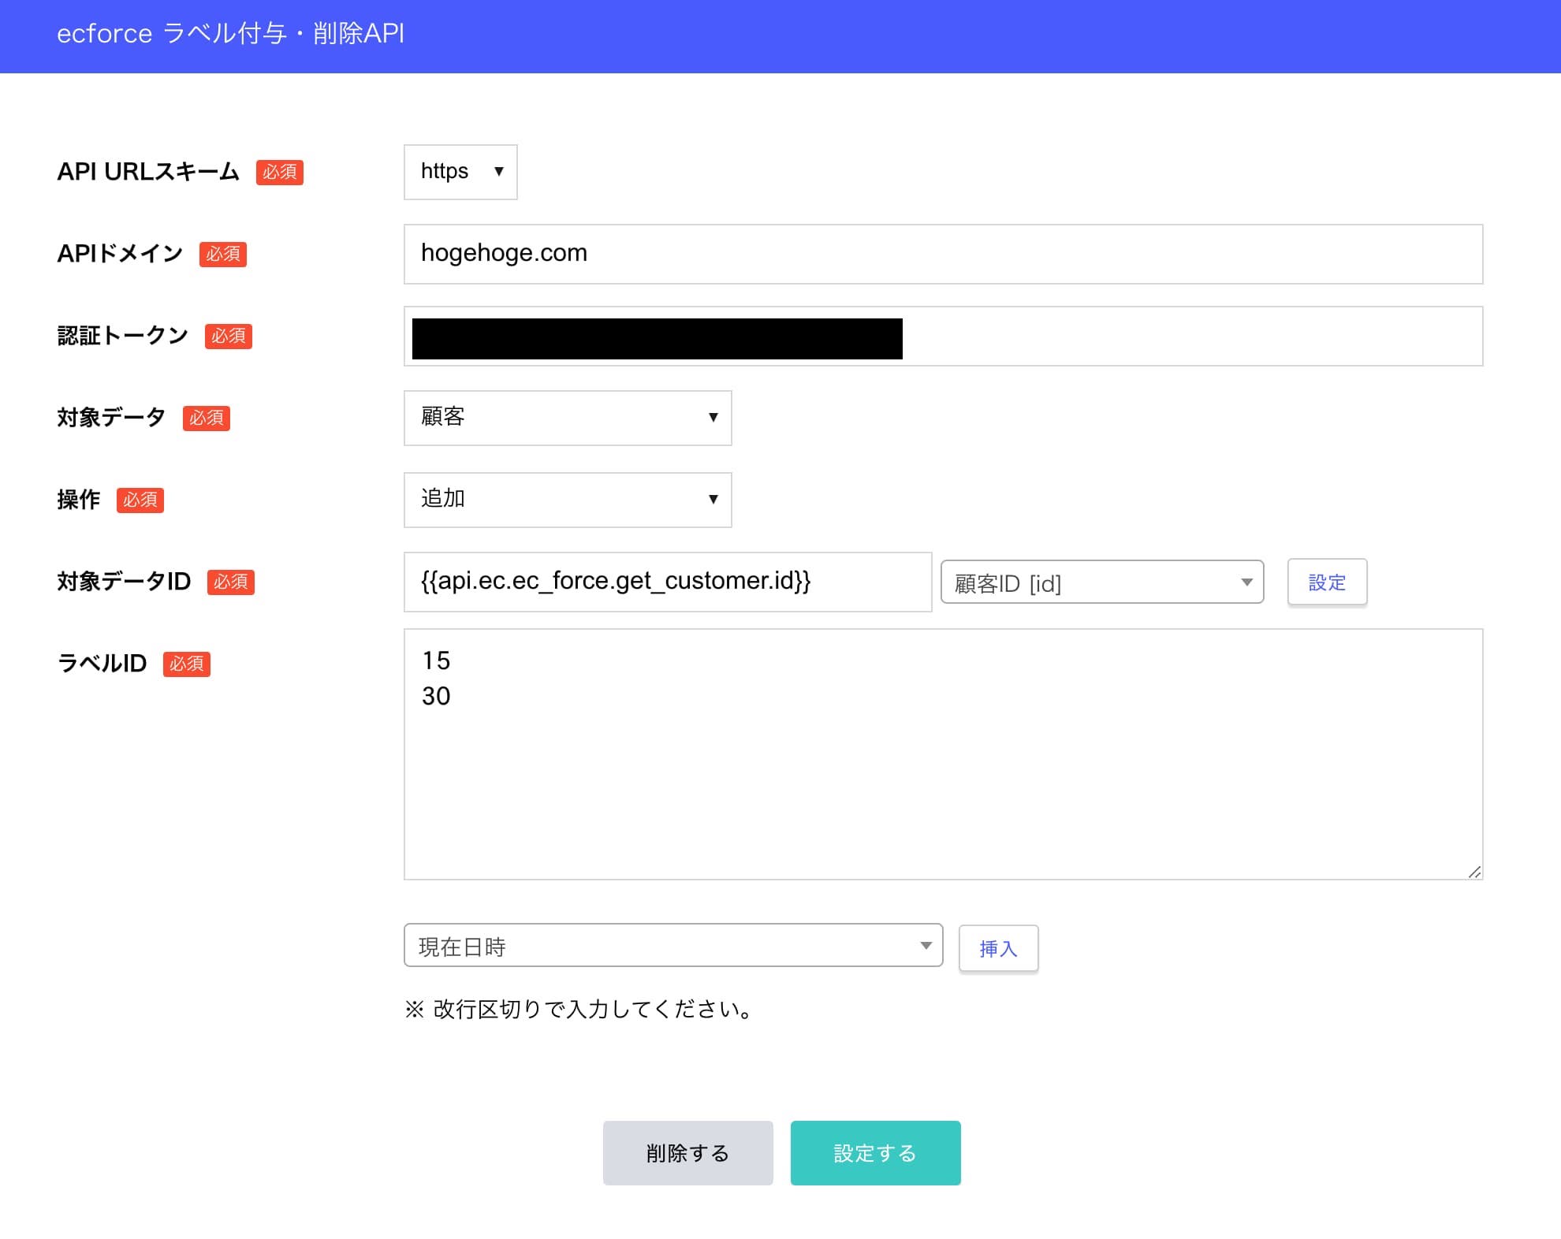Screen dimensions: 1561x1239
Task: Open the API URL scheme https dropdown
Action: tap(460, 172)
